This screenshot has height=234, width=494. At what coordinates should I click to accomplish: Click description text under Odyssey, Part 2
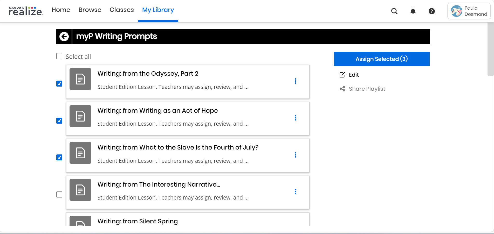(x=173, y=87)
